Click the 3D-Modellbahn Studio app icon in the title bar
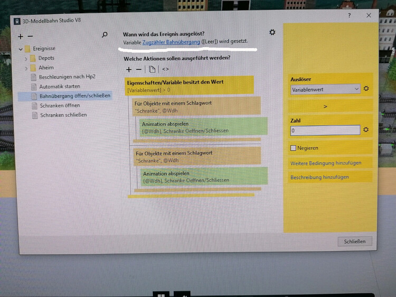The image size is (396, 297). (17, 21)
